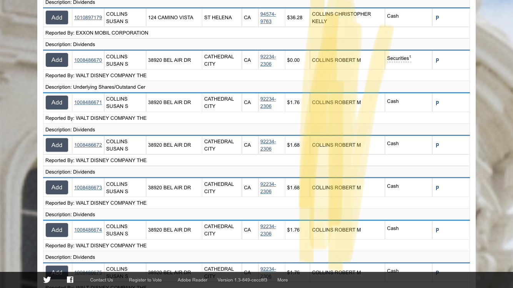Select Description: Underlying Shares/Outstand Cer
513x288 pixels.
(x=95, y=87)
